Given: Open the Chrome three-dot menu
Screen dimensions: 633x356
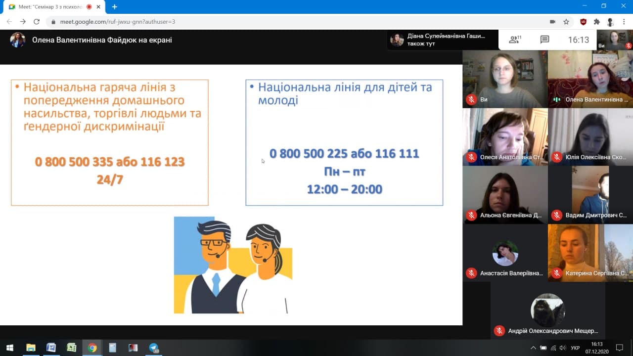Looking at the screenshot, I should 624,22.
